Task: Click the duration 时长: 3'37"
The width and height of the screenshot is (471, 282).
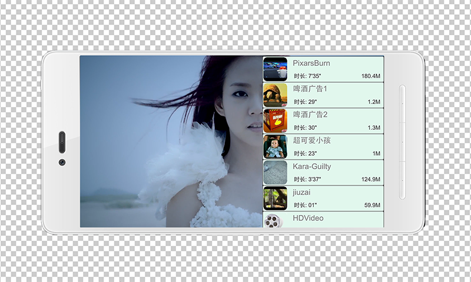Action: [307, 179]
